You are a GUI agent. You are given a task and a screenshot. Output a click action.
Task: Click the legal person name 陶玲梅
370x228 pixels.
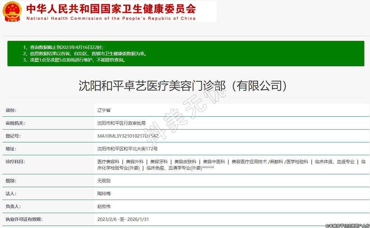click(104, 193)
